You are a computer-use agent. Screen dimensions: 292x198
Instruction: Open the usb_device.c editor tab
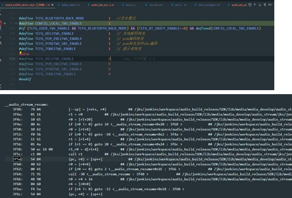pyautogui.click(x=154, y=5)
